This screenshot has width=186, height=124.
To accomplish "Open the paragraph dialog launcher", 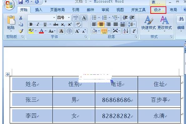I will click(136, 37).
